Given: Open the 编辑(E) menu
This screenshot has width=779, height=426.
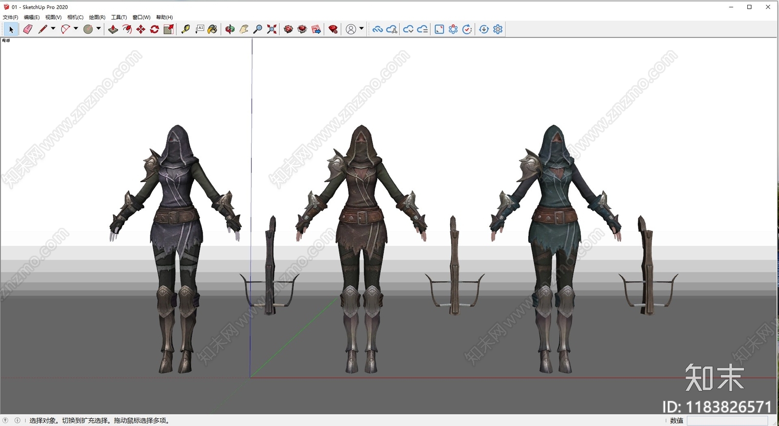Looking at the screenshot, I should tap(32, 18).
